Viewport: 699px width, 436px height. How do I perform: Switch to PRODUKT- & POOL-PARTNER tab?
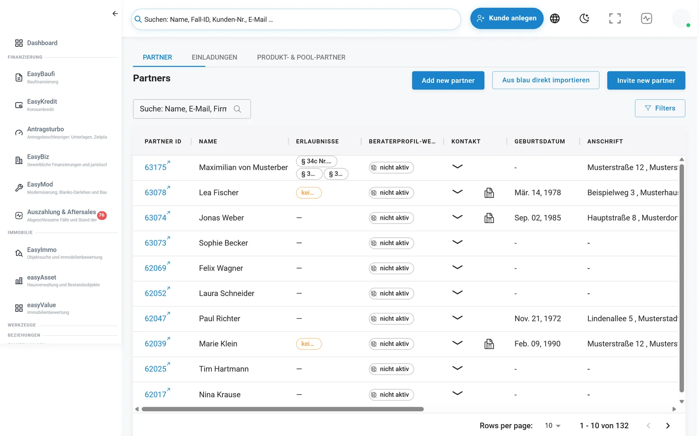(301, 57)
